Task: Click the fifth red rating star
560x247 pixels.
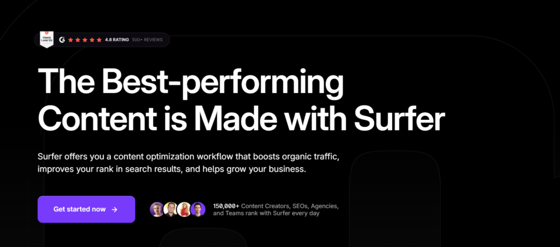Action: (x=99, y=40)
